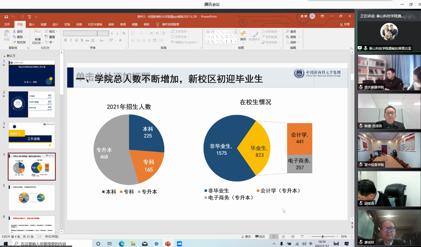Click the Share (共享) button
Viewport: 421px width, 247px height.
coord(345,24)
